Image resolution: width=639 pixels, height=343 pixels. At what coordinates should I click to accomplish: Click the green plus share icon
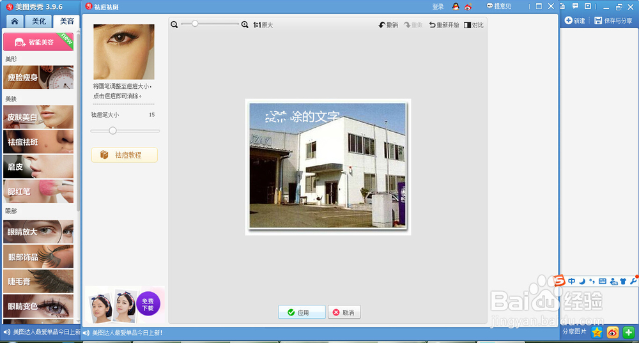tap(628, 332)
